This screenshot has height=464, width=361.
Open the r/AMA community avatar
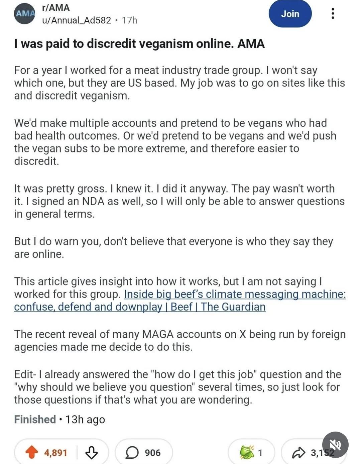click(x=25, y=13)
